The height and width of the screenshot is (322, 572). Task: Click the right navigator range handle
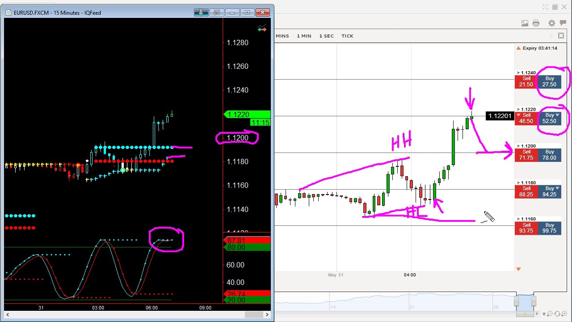[533, 302]
